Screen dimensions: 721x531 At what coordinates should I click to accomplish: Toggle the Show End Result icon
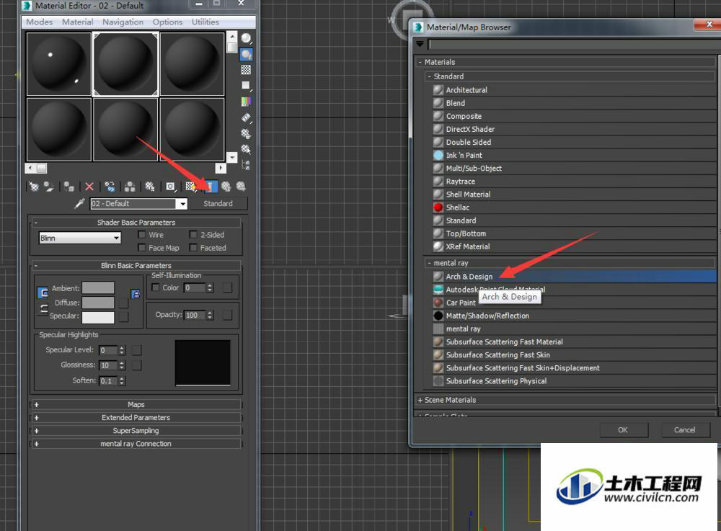211,187
